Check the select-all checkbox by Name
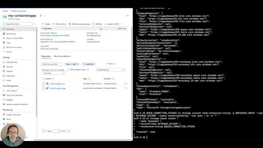The width and height of the screenshot is (263, 148). [x=44, y=79]
